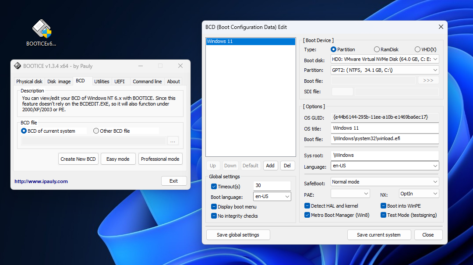
Task: Click the BOOTICE window title bar icon
Action: [x=18, y=66]
